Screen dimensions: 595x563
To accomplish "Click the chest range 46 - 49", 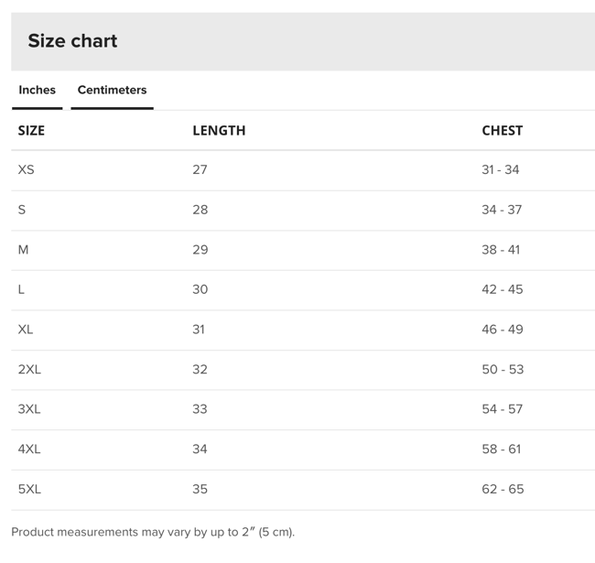I will tap(502, 329).
